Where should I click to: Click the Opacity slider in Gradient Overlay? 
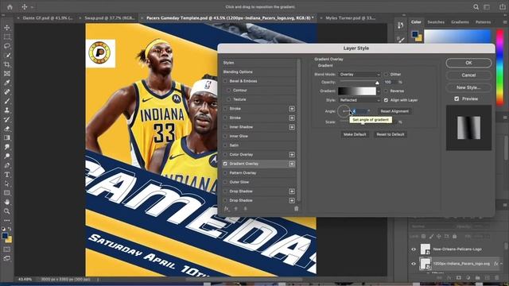359,82
